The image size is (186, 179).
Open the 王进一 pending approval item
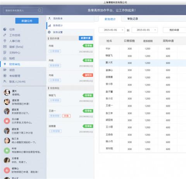70,114
